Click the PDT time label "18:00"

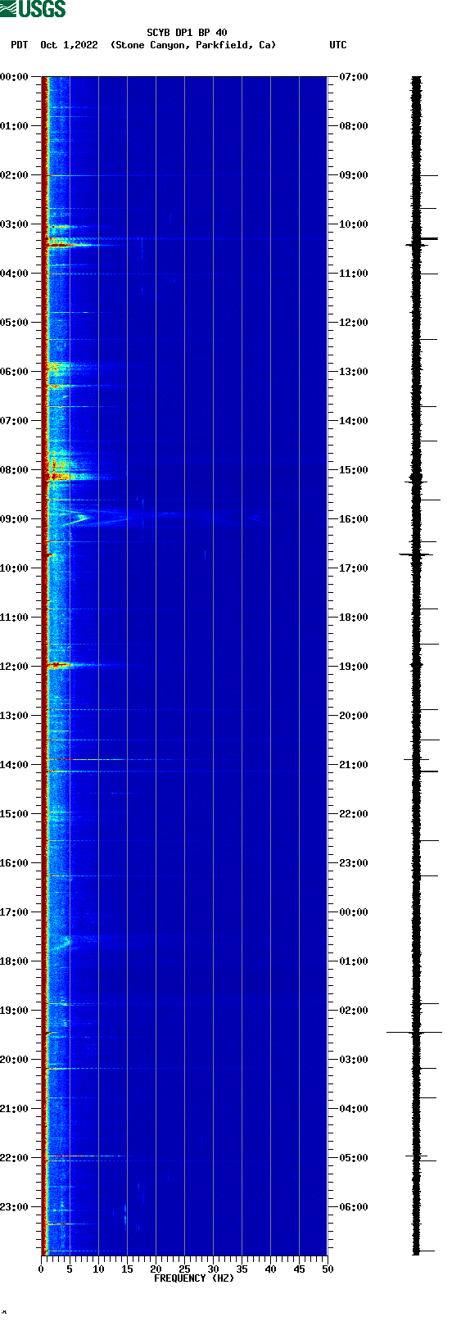coord(15,961)
